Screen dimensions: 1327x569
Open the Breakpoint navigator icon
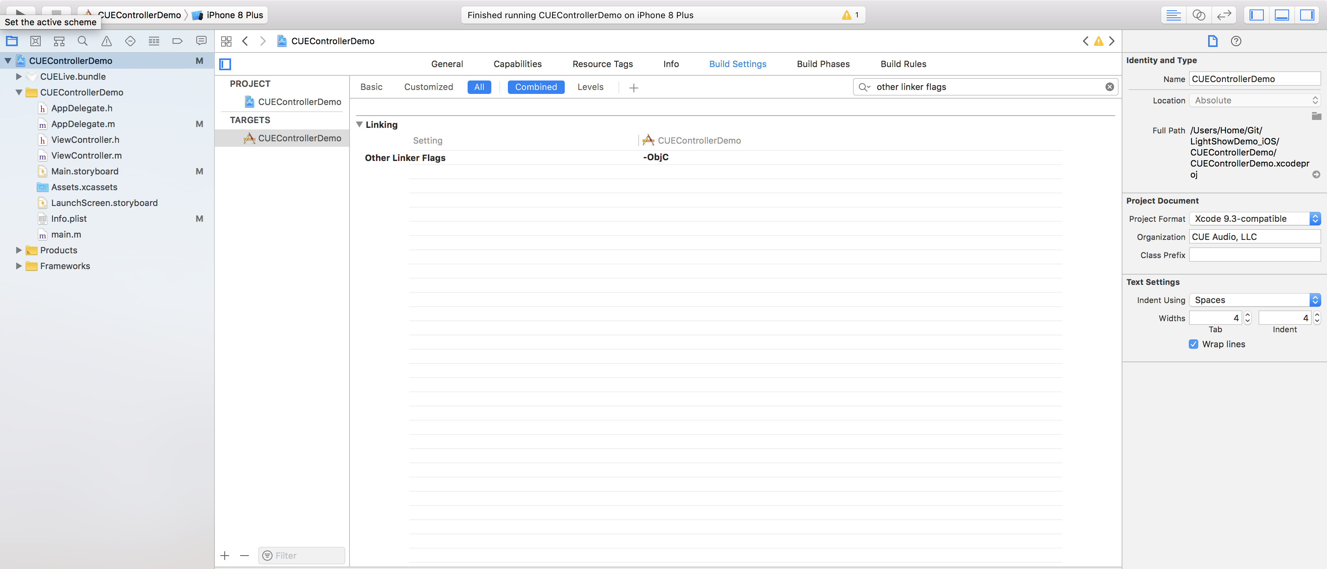tap(177, 41)
